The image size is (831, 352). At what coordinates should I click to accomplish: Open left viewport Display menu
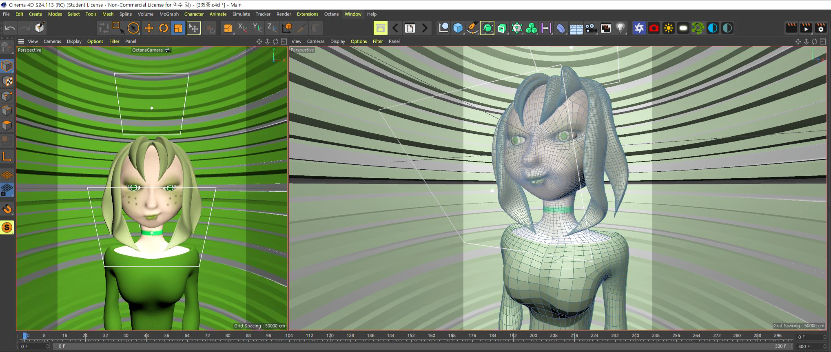(x=74, y=41)
